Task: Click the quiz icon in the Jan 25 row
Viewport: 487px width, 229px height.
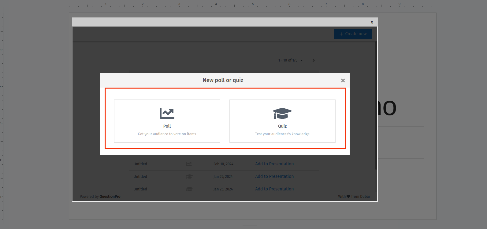Action: click(x=189, y=189)
